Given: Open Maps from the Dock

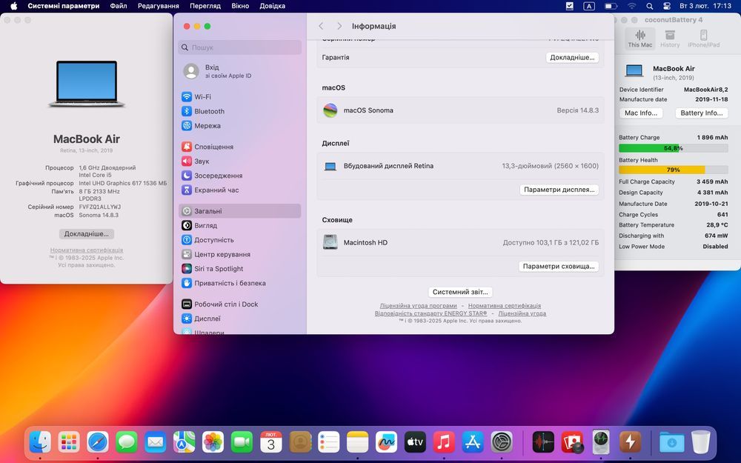Looking at the screenshot, I should (185, 443).
